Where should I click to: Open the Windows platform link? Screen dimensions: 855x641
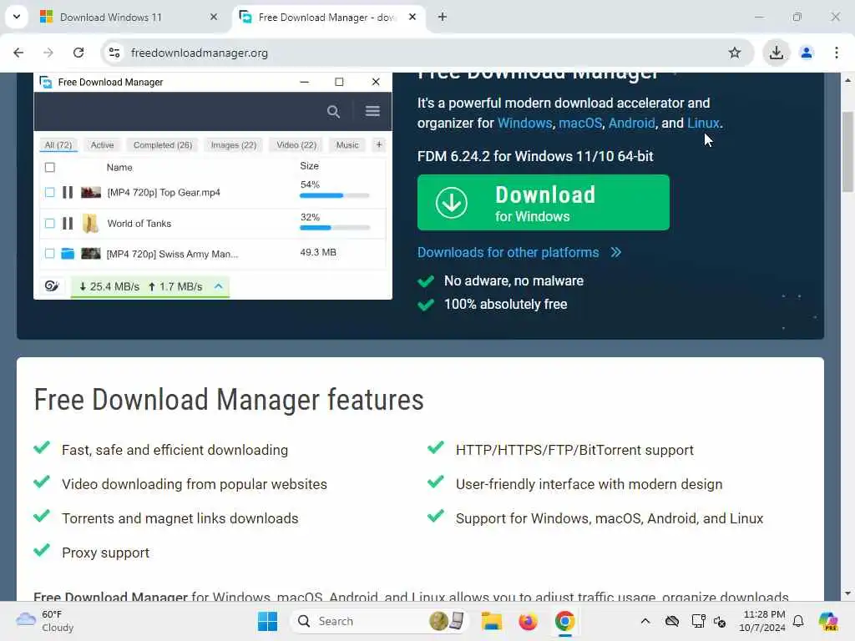524,124
